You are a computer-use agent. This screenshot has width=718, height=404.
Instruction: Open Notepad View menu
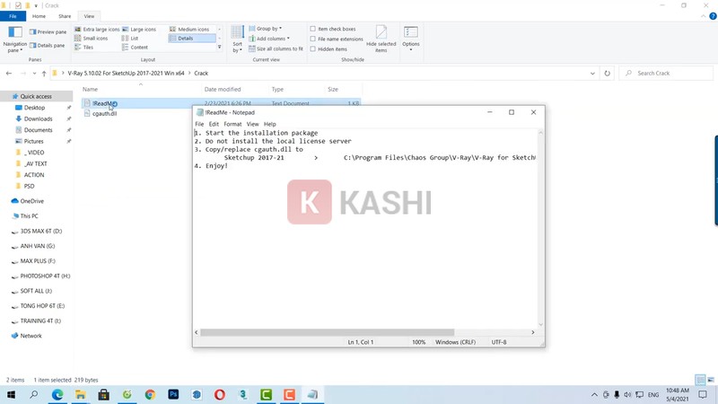253,124
